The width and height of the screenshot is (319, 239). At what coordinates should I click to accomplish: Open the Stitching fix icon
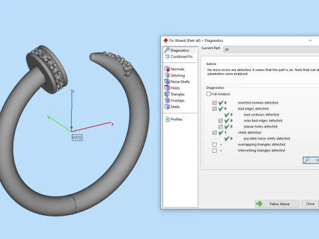coord(167,75)
